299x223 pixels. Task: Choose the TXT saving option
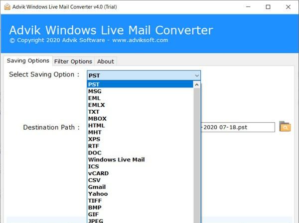tap(140, 112)
